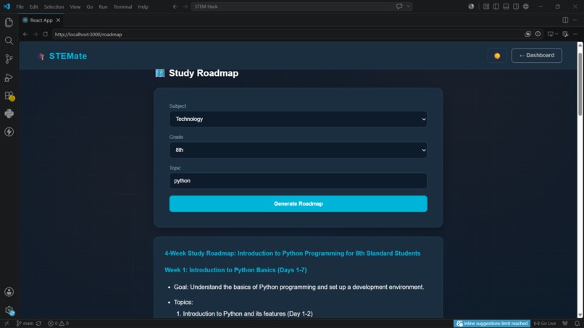The height and width of the screenshot is (328, 584).
Task: Toggle the bottom panel
Action: [506, 7]
